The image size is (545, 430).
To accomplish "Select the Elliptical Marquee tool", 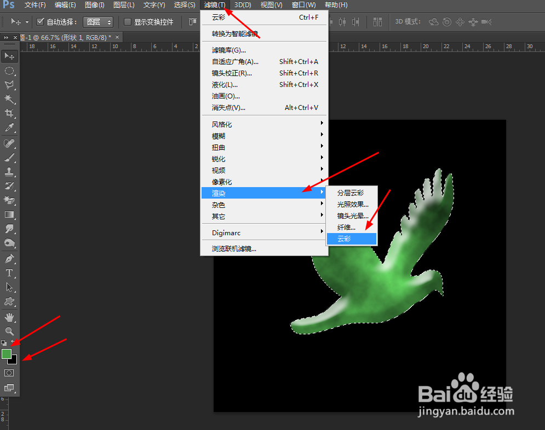I will tap(9, 71).
